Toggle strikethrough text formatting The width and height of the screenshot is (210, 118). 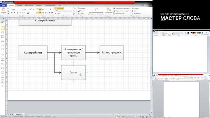20,13
